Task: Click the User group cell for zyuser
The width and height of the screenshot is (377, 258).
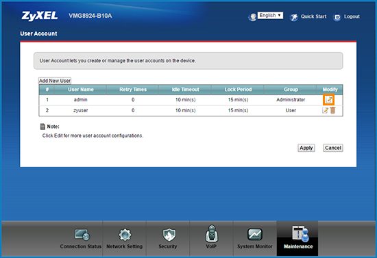Action: (x=291, y=111)
